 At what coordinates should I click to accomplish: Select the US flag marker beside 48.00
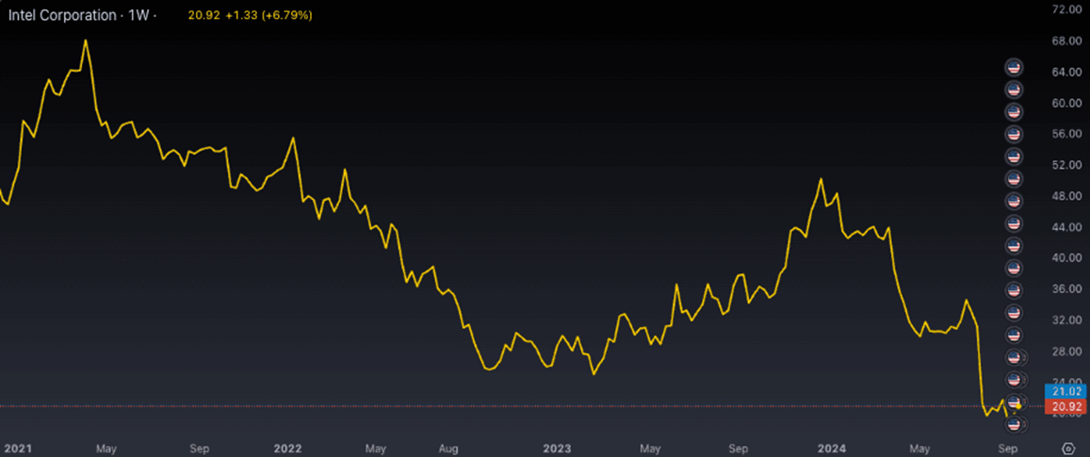(x=1014, y=201)
